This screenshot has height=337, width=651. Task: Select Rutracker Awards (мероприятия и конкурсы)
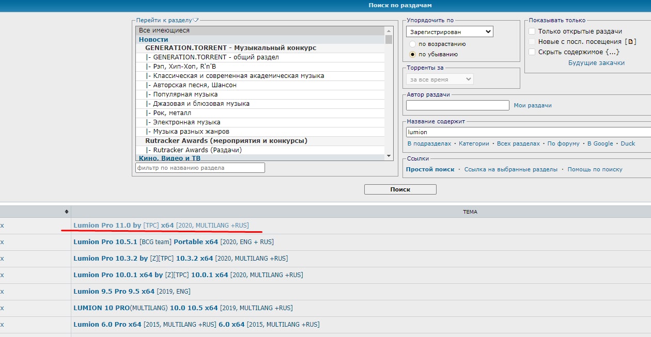(x=260, y=141)
